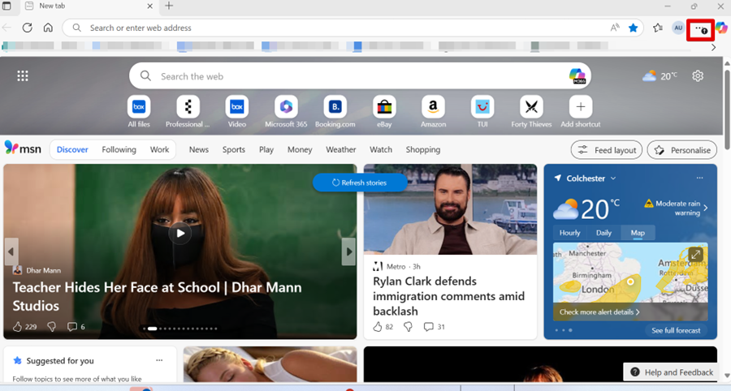Click the Refresh stories button
The image size is (731, 391).
(359, 183)
